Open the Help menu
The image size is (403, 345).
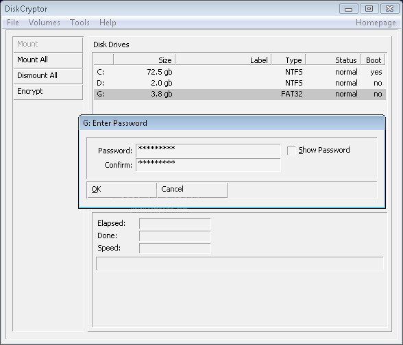pos(108,23)
